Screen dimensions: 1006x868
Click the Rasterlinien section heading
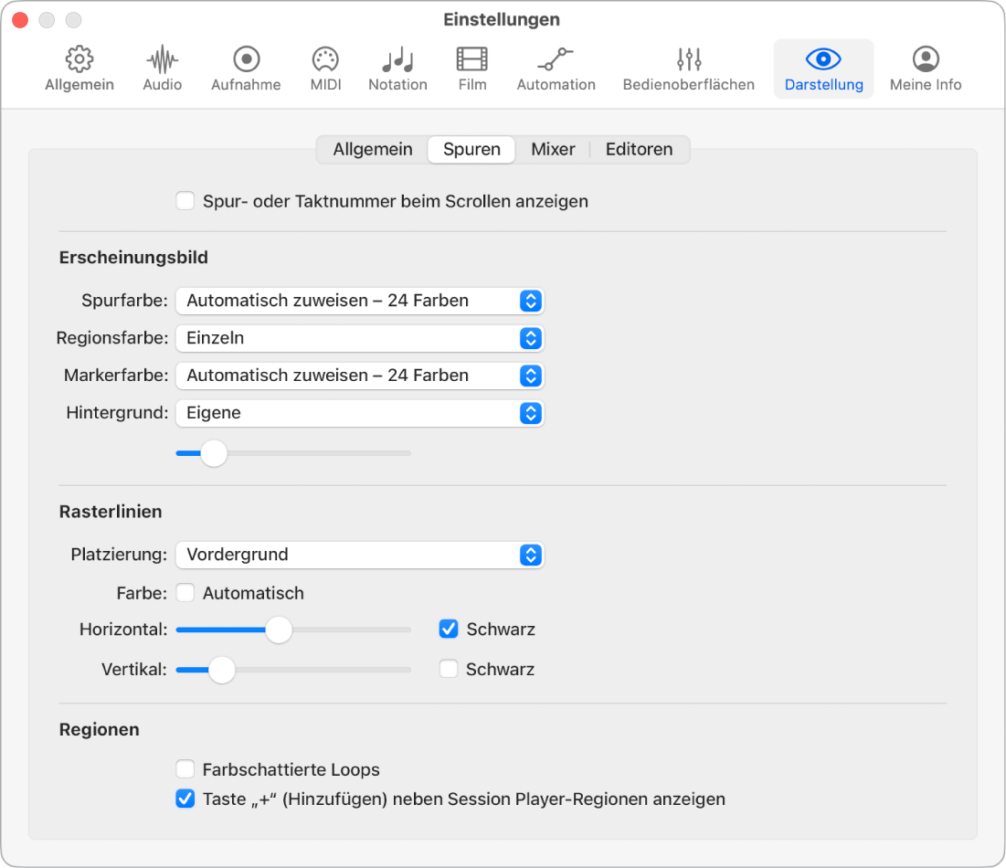point(111,512)
